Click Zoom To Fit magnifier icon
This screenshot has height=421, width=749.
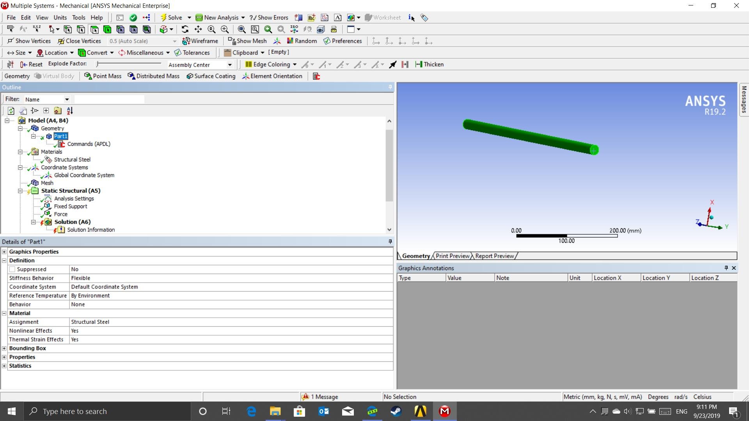tap(242, 29)
